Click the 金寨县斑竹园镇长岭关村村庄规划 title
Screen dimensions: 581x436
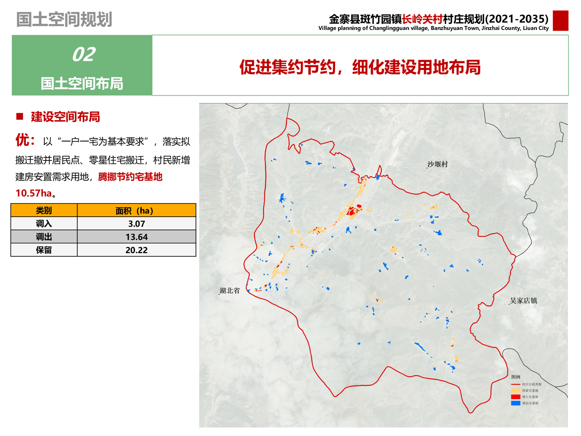[x=439, y=19]
